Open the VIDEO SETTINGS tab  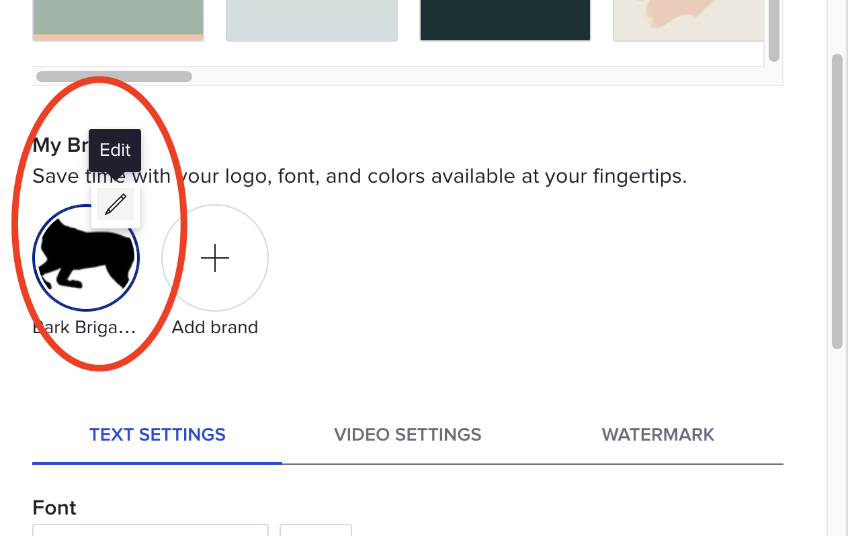[x=408, y=435]
